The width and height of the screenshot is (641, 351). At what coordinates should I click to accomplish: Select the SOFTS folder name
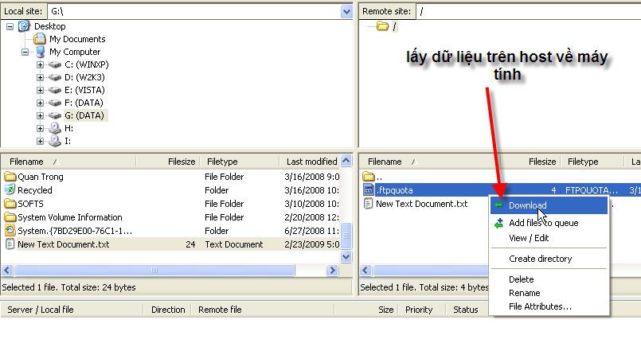coord(31,204)
